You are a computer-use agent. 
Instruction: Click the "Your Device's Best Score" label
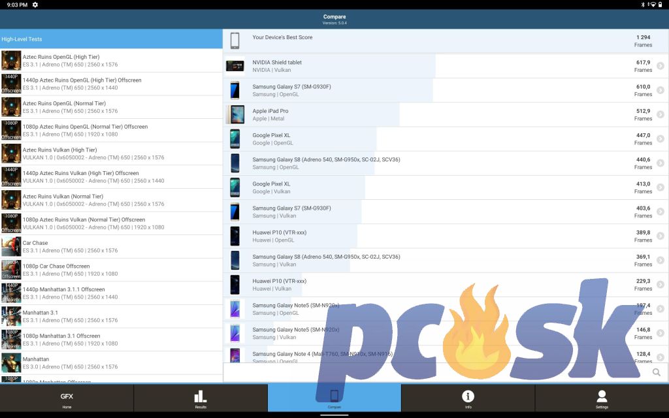[x=282, y=37]
